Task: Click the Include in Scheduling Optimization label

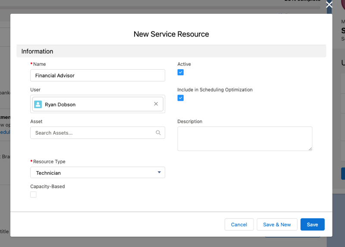Action: click(215, 90)
